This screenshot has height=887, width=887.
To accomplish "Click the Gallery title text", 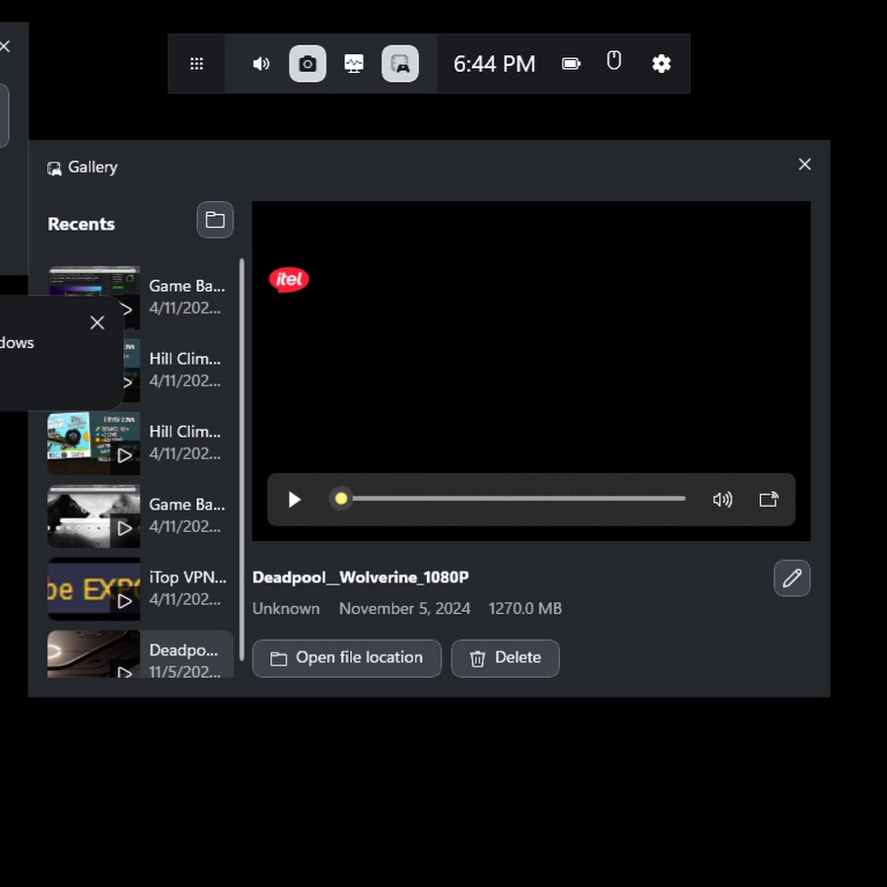I will (x=93, y=167).
